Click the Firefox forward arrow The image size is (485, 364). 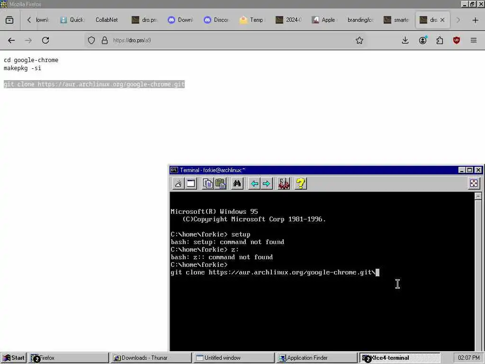click(x=28, y=40)
